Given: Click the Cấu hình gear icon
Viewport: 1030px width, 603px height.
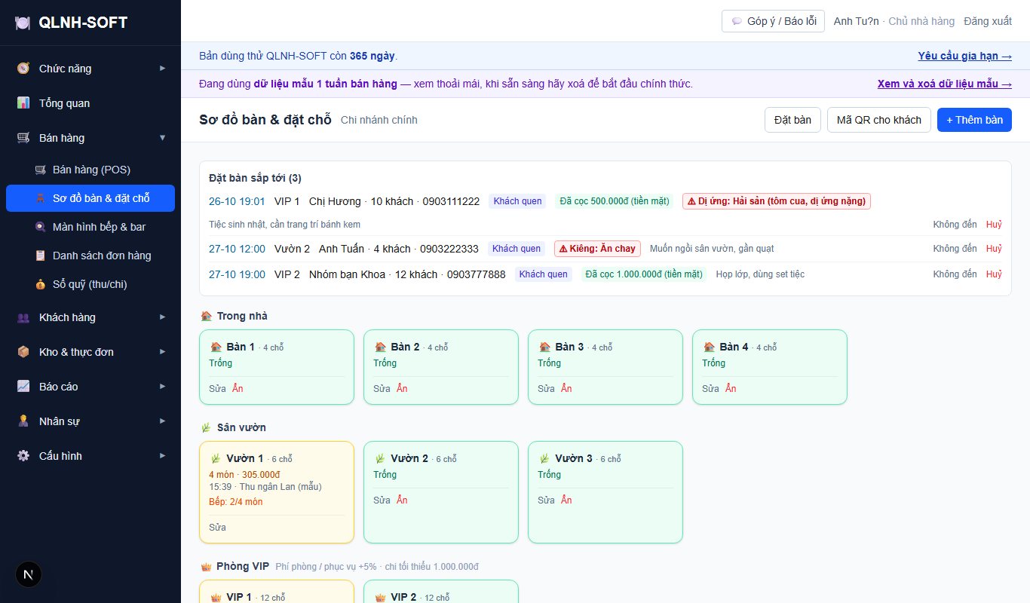Looking at the screenshot, I should coord(23,456).
